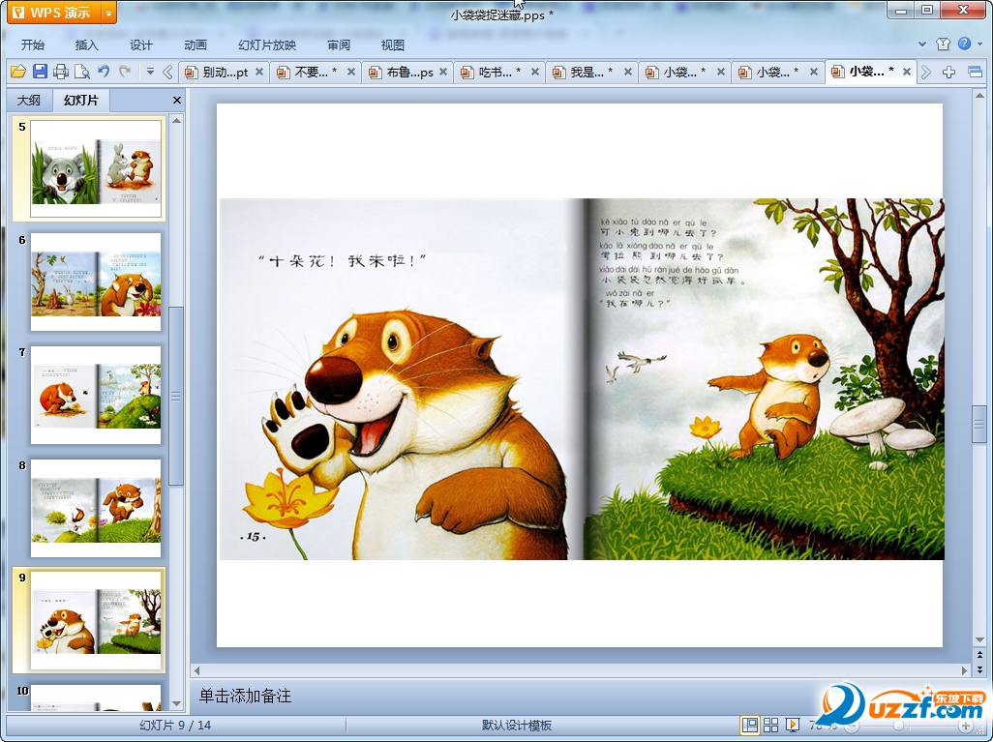The width and height of the screenshot is (993, 742).
Task: Switch to Slide Sorter view icon
Action: [770, 725]
